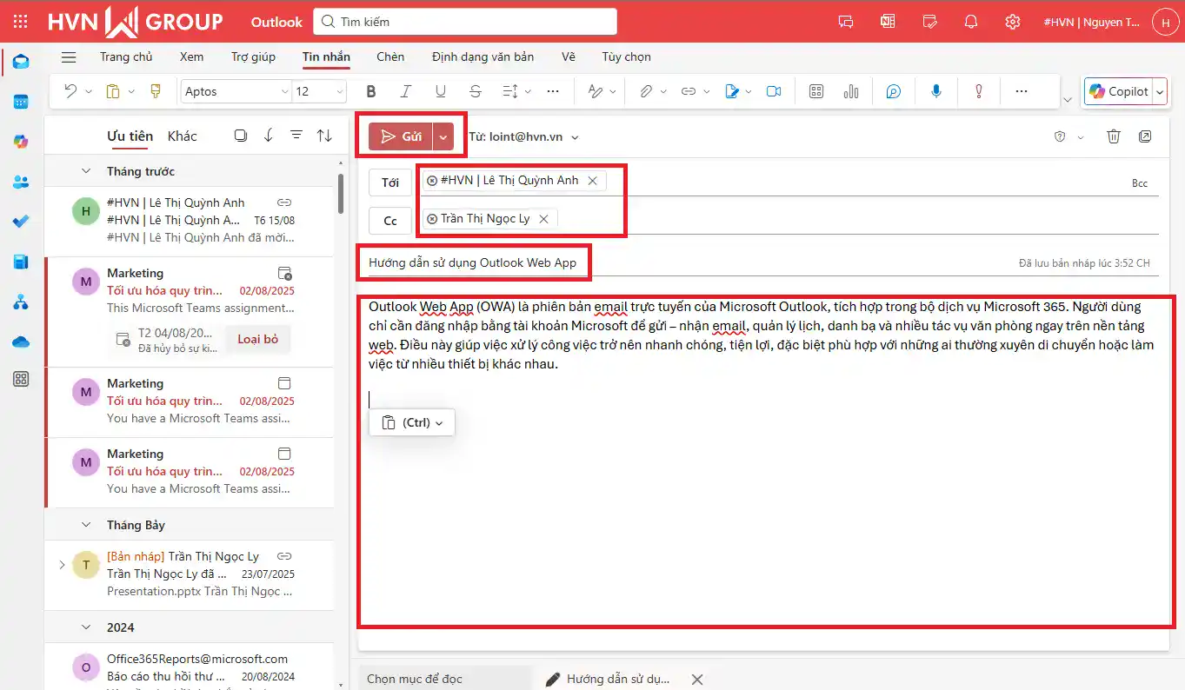Screen dimensions: 1185x690
Task: Switch to Định dạng văn bản tab
Action: pos(483,56)
